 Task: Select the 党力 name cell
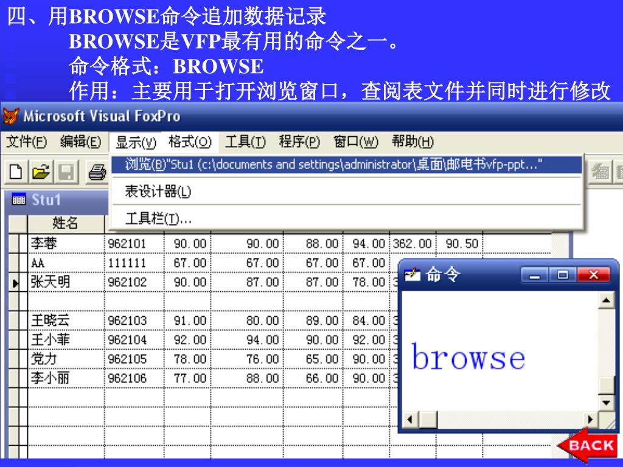pyautogui.click(x=66, y=359)
